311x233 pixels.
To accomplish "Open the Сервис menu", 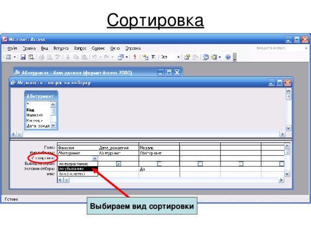I will coord(98,48).
